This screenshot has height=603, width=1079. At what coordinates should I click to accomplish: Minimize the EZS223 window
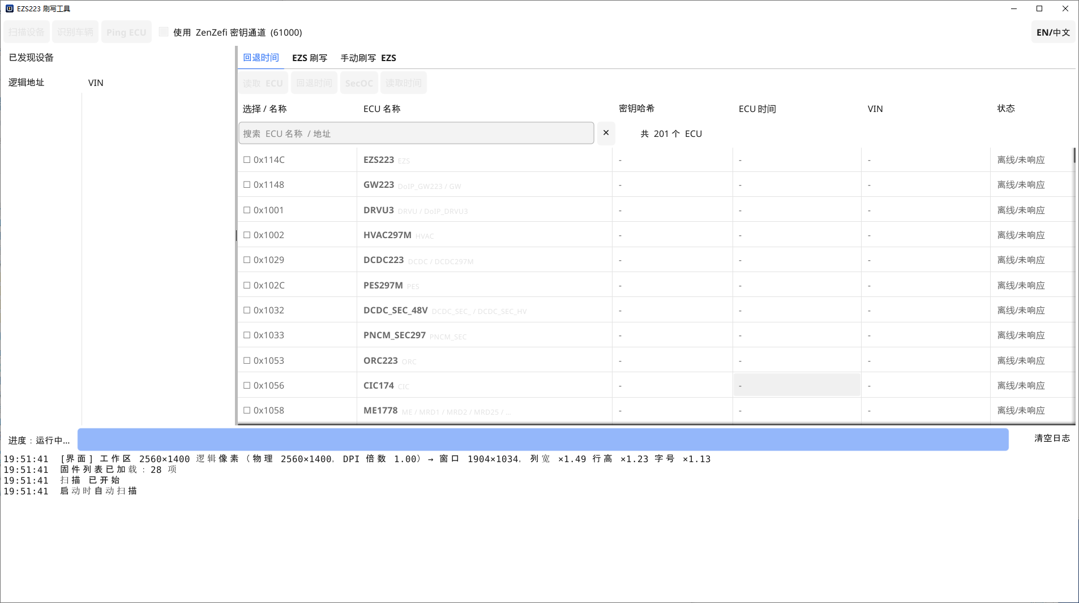1014,8
